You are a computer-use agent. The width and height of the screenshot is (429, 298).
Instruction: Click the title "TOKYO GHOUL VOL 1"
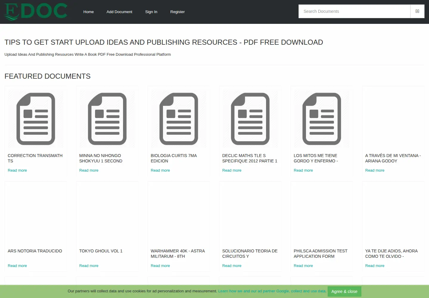coord(101,251)
